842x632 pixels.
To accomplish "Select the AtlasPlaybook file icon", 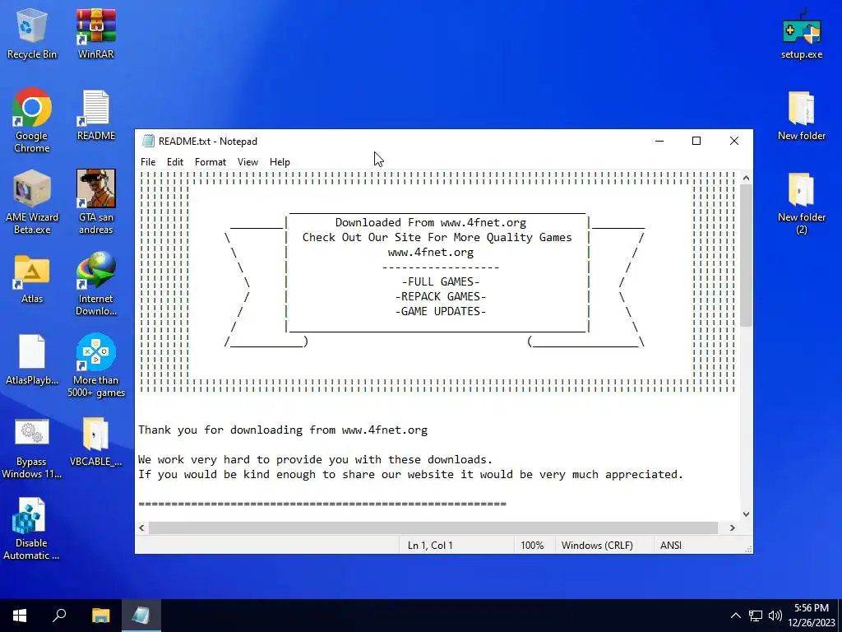I will tap(32, 360).
